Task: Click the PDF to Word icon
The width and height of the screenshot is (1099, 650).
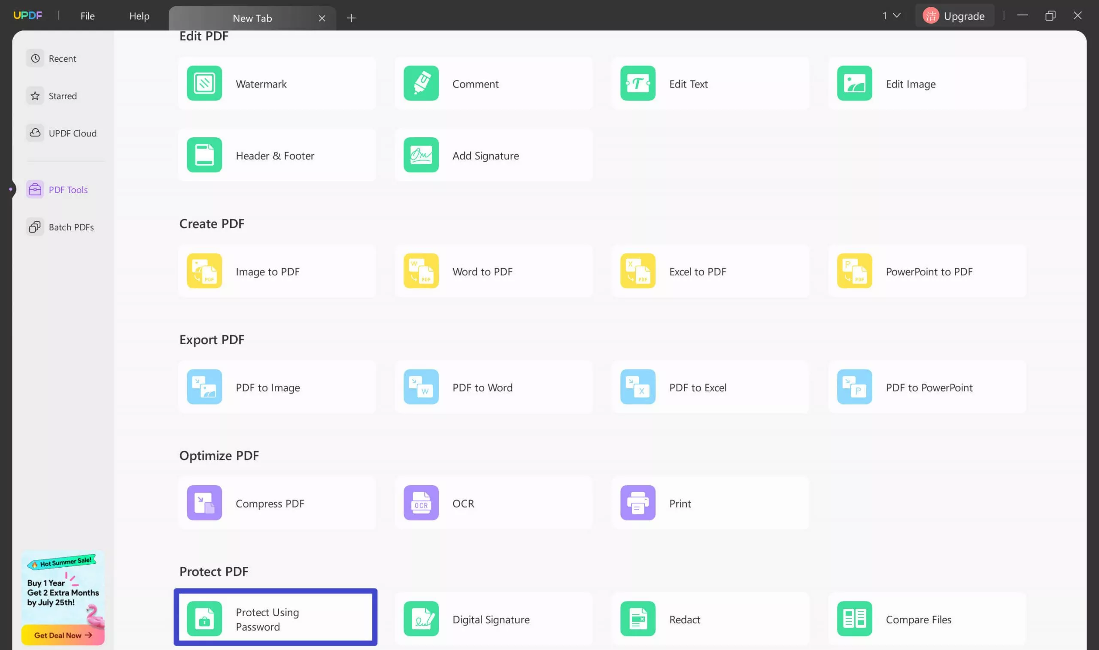Action: [421, 387]
